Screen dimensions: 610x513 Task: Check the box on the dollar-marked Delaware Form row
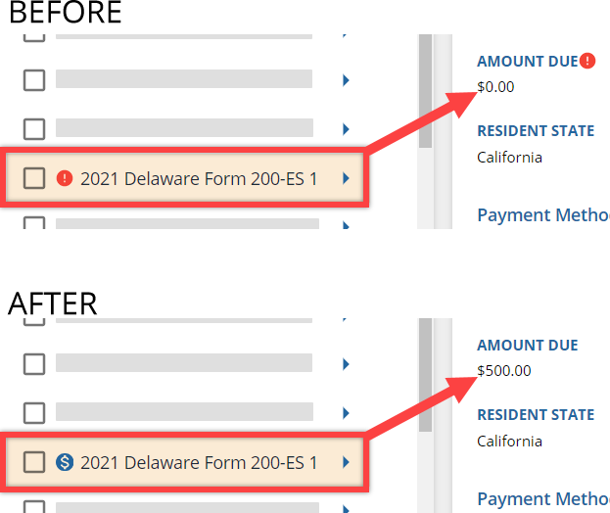[34, 461]
